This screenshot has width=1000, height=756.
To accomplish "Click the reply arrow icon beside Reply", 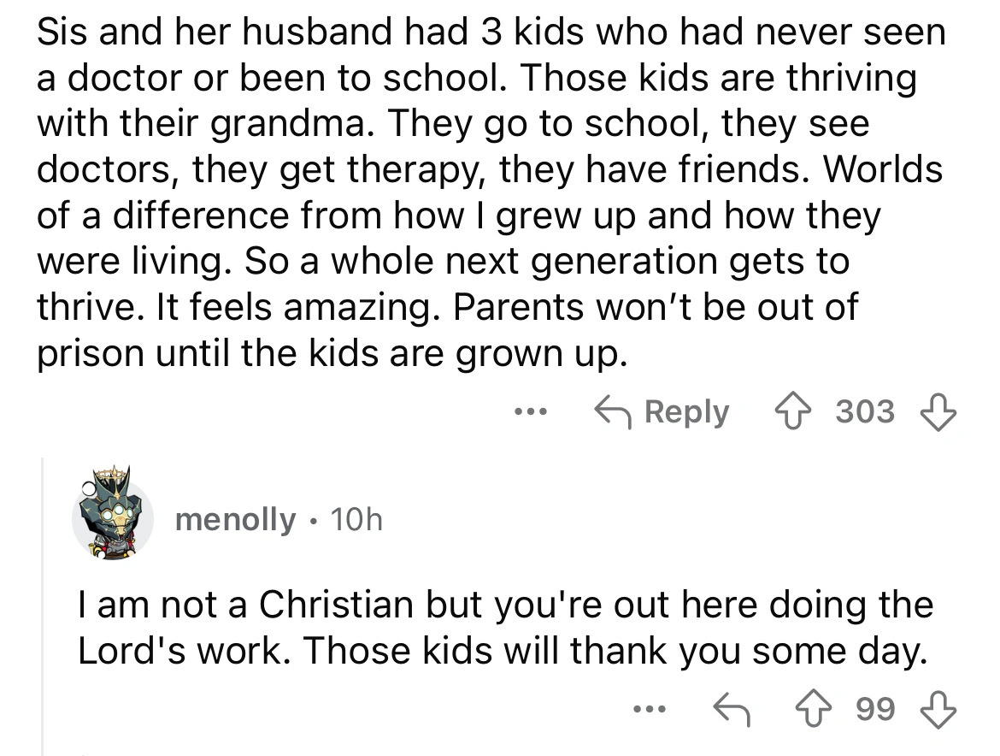I will 615,412.
